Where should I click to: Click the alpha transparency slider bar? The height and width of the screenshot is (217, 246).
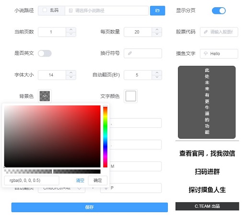(x=52, y=171)
